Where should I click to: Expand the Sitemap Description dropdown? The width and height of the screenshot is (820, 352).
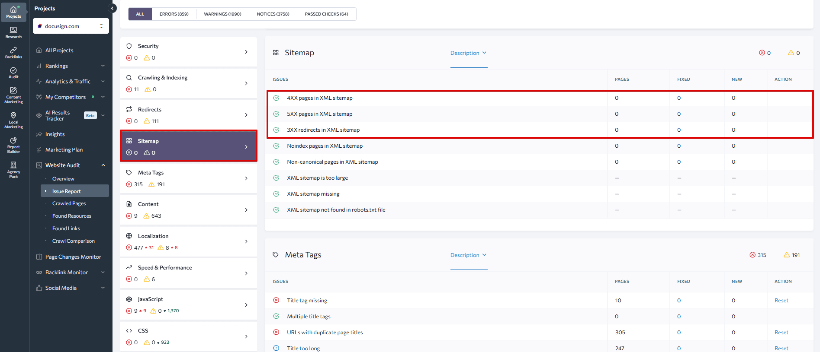point(468,53)
